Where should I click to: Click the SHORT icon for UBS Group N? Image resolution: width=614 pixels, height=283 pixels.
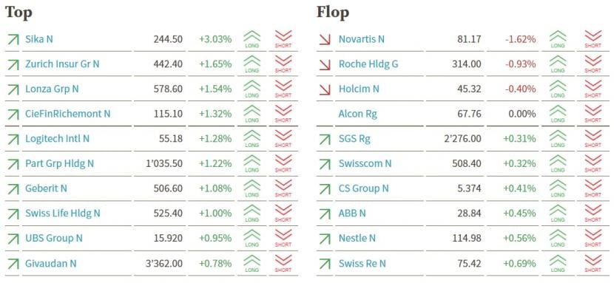283,238
